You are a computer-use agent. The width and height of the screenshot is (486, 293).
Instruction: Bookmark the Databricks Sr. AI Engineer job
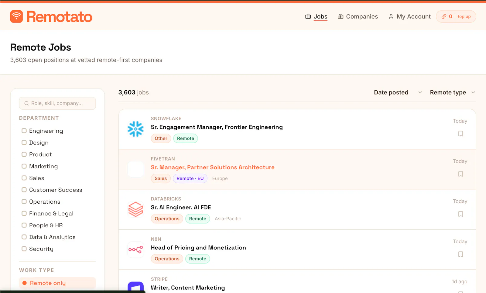pos(460,214)
